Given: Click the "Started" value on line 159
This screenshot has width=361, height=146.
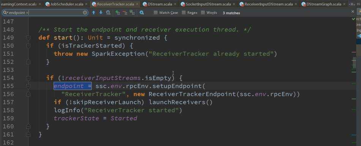Looking at the screenshot, I should tap(123, 118).
